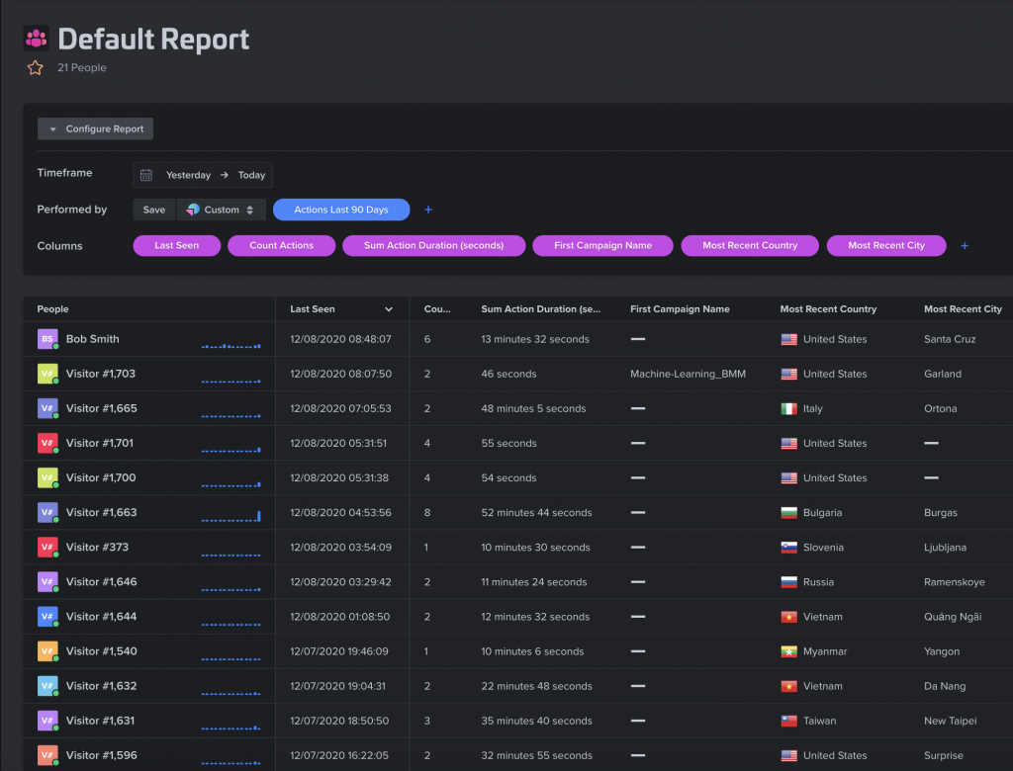Click the Myanmar flag icon
Viewport: 1013px width, 771px height.
click(788, 651)
